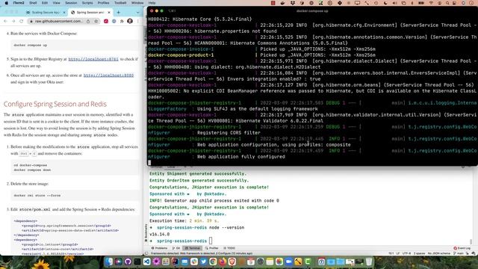This screenshot has height=269, width=478.
Task: Go back in the browser
Action: pos(5,21)
